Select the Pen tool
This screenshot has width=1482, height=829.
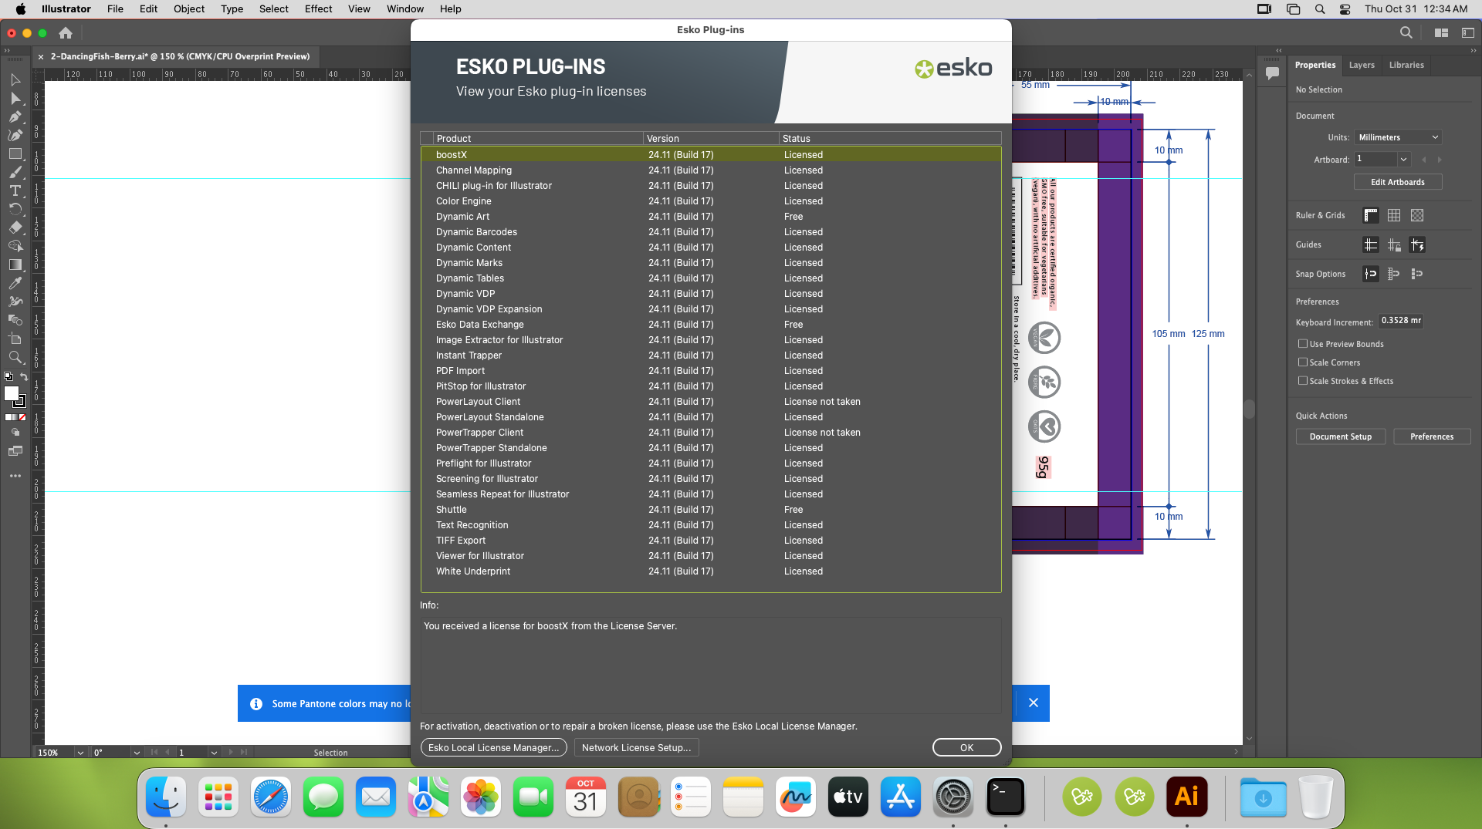15,117
